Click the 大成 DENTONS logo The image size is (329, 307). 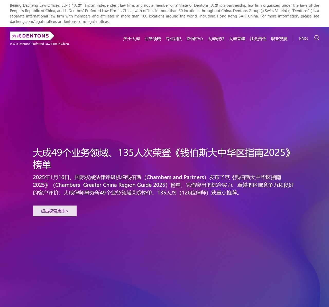[x=32, y=36]
